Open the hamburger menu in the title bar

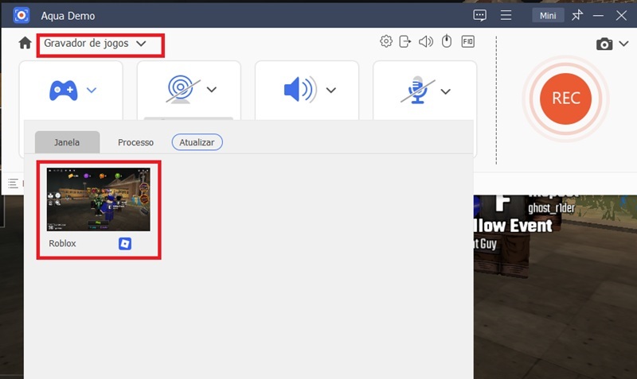coord(506,15)
